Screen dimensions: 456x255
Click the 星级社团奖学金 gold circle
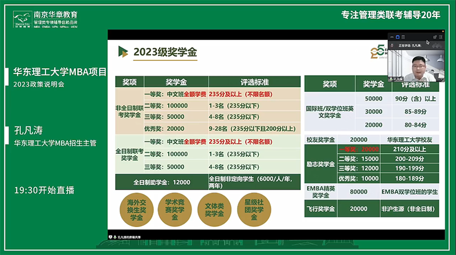point(254,209)
